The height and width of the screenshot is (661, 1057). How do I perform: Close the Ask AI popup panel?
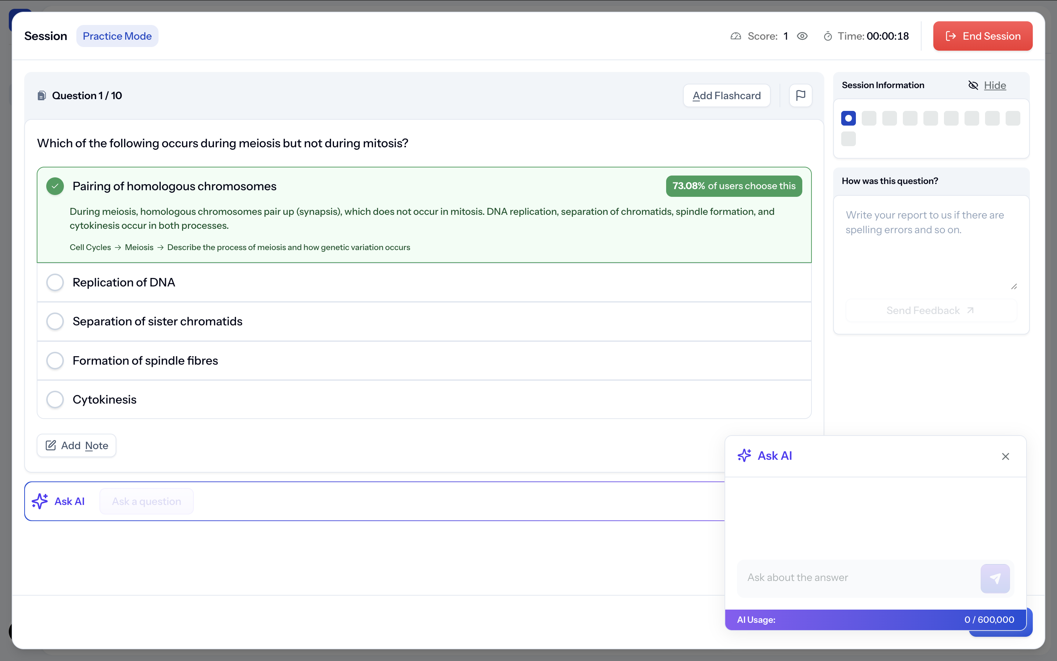1005,456
